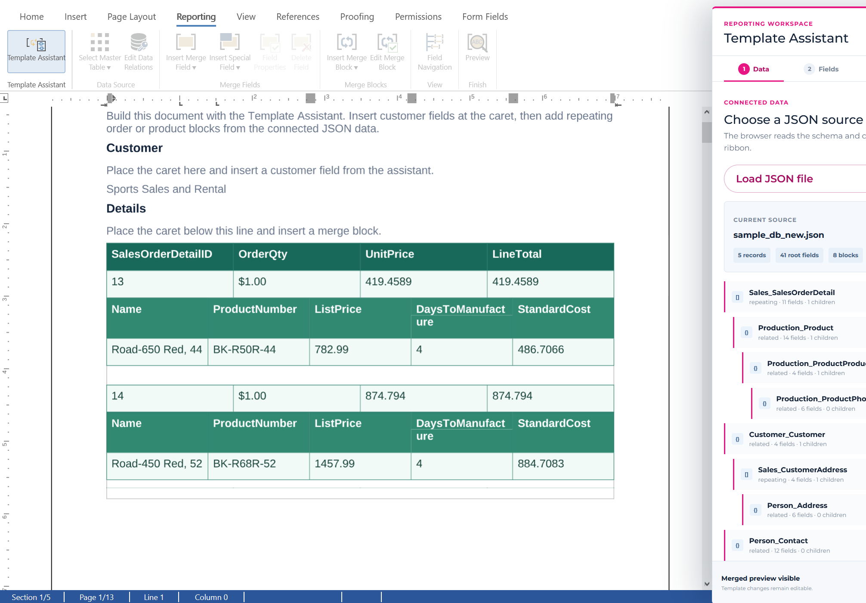Click the scroll down arrow of document
Viewport: 866px width, 603px height.
[x=707, y=584]
